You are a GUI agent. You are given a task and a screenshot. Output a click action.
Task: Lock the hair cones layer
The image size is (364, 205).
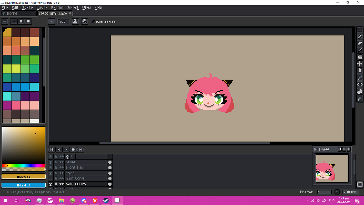(x=56, y=184)
